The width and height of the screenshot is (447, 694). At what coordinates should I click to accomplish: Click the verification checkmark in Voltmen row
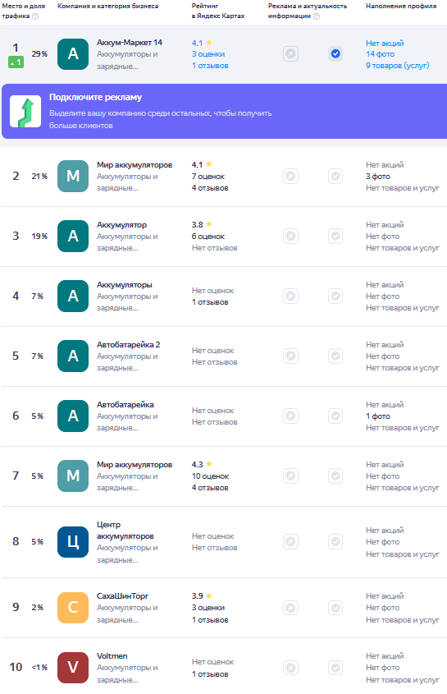pyautogui.click(x=335, y=668)
